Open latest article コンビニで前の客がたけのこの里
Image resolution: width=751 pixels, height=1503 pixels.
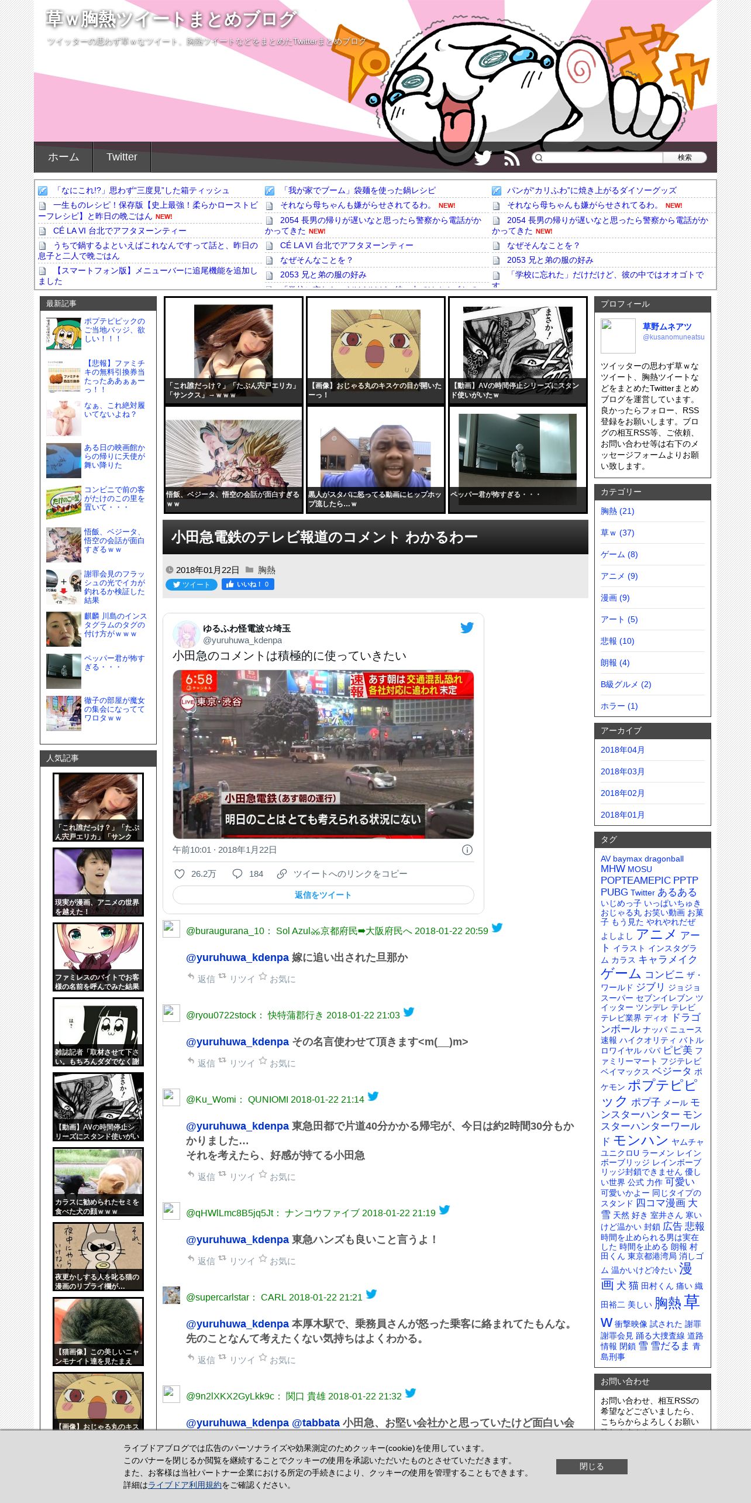115,498
